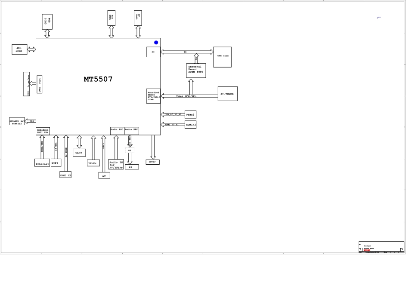
Task: Click the red text in the title block
Action: (367, 250)
